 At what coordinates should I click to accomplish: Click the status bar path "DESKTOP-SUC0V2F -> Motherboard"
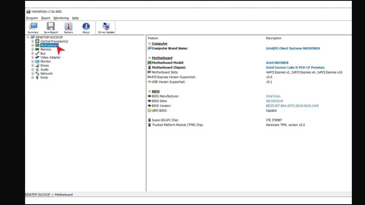(x=49, y=195)
